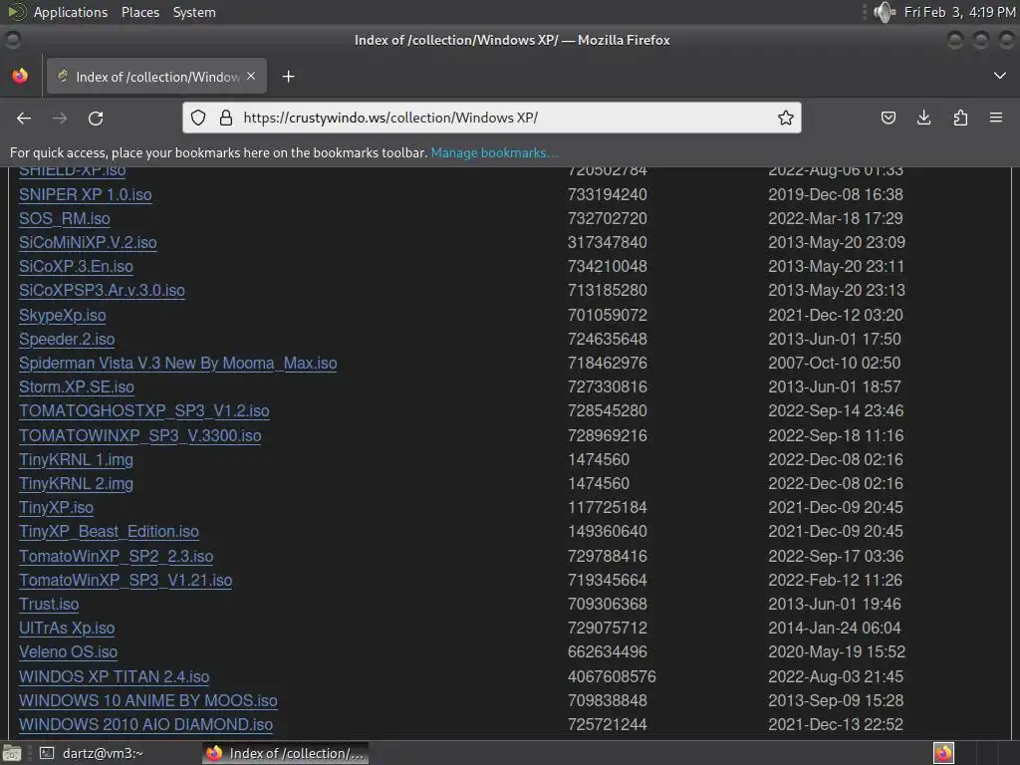Click file size 117725184
The width and height of the screenshot is (1020, 765).
point(608,507)
